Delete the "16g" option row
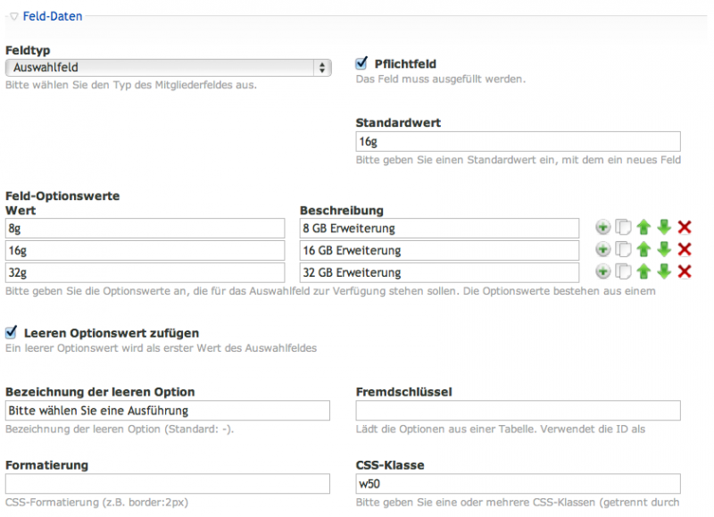 684,250
